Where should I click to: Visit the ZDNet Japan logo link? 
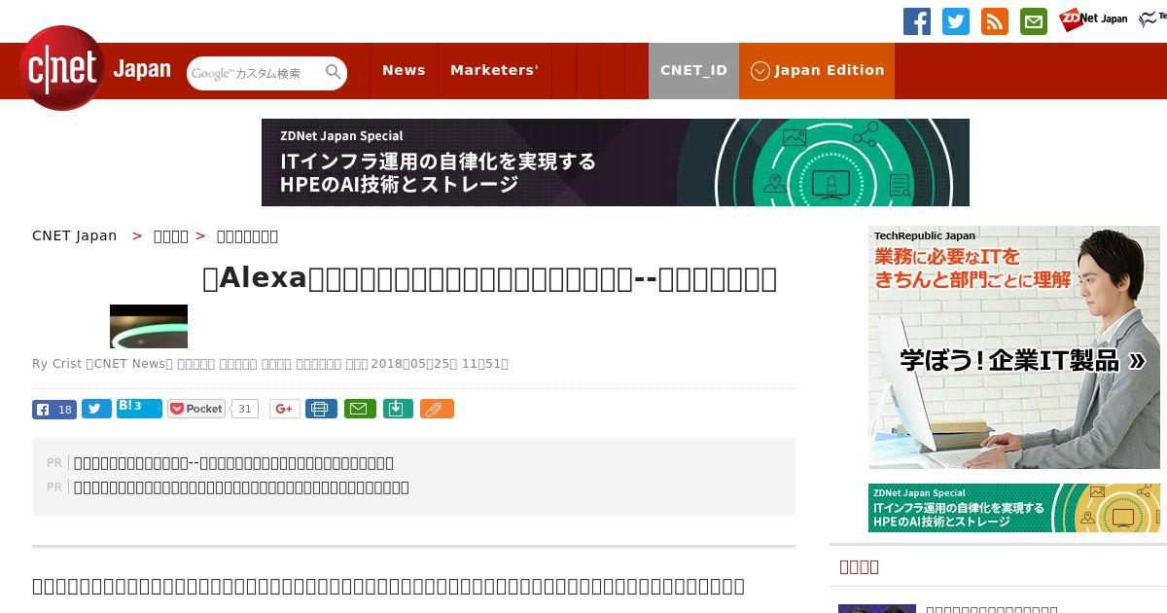coord(1093,18)
